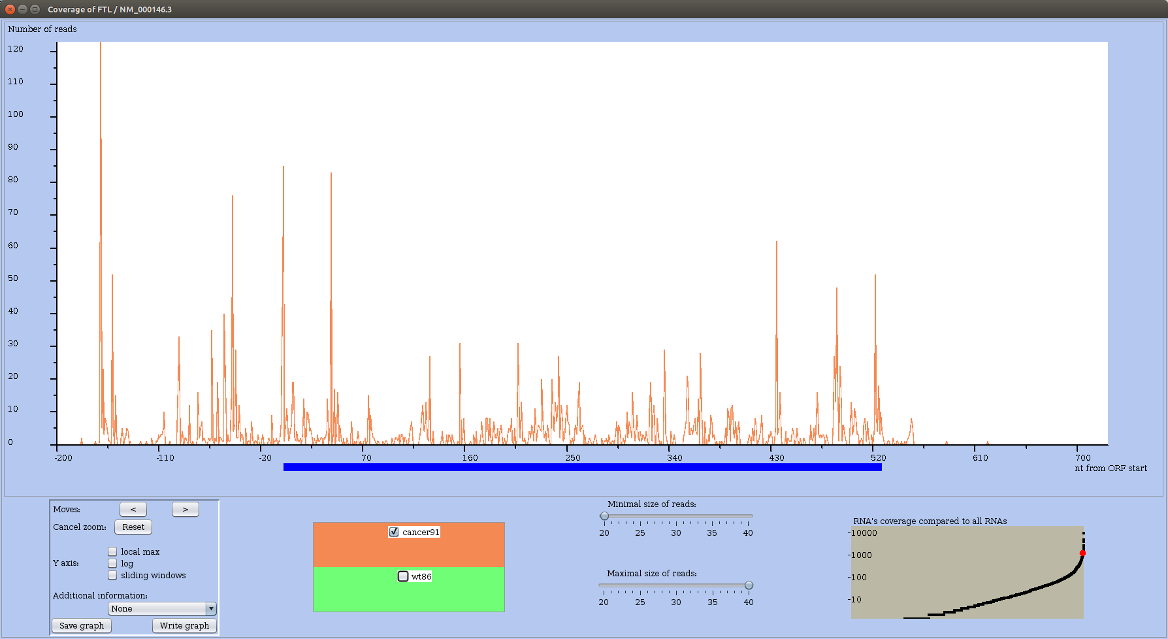Enable sliding windows checkbox

coord(112,576)
